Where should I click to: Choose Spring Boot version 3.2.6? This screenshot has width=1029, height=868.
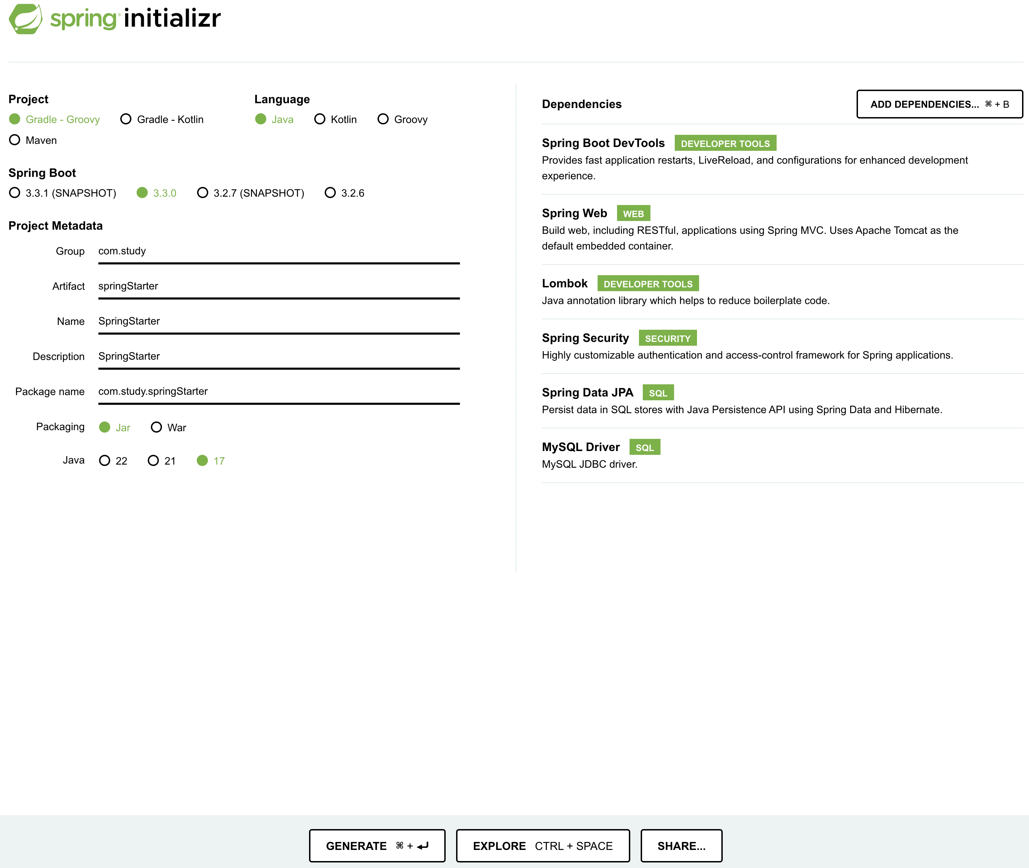[330, 193]
